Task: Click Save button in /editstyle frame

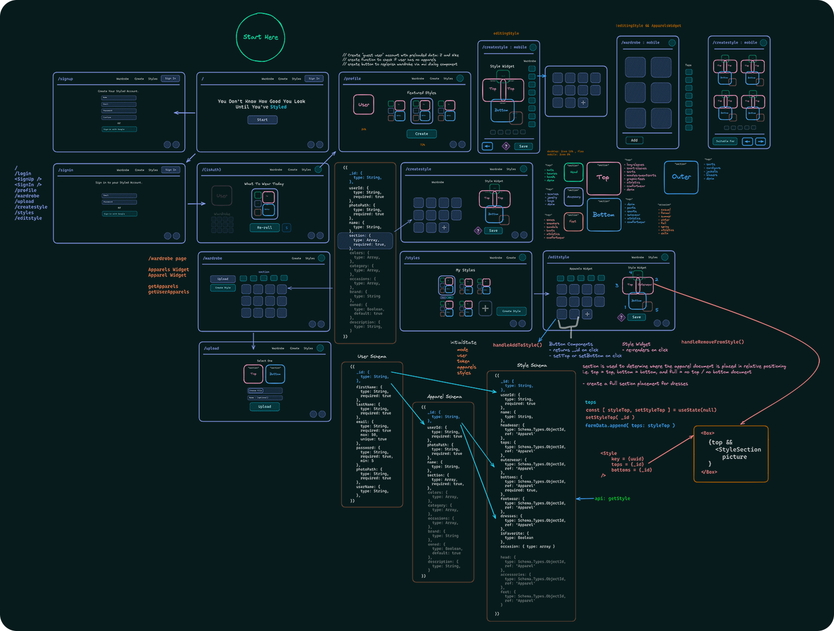Action: tap(636, 317)
